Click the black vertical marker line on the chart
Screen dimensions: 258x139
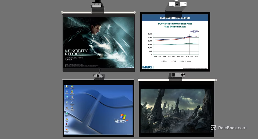[190, 44]
